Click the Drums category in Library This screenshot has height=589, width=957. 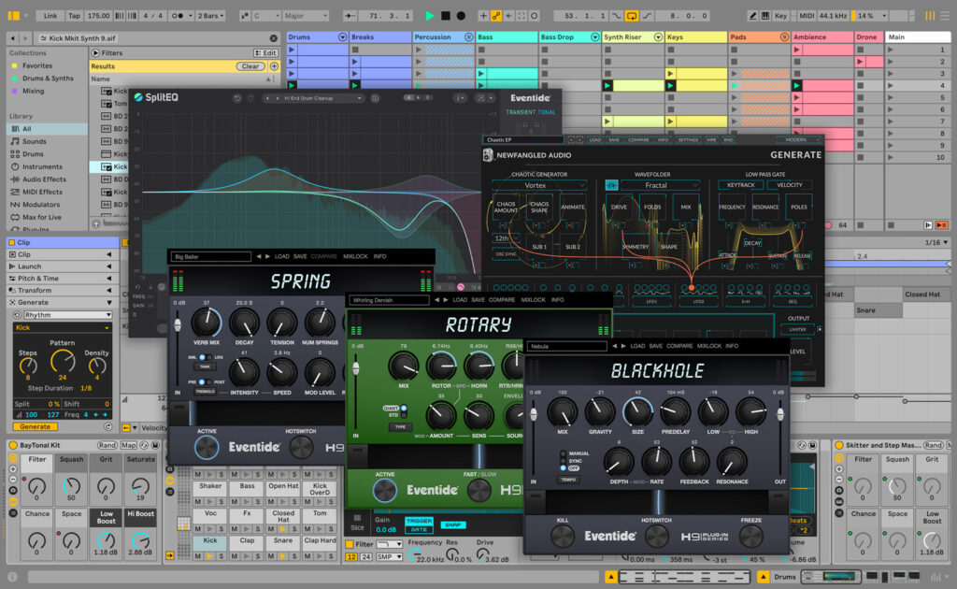click(33, 154)
